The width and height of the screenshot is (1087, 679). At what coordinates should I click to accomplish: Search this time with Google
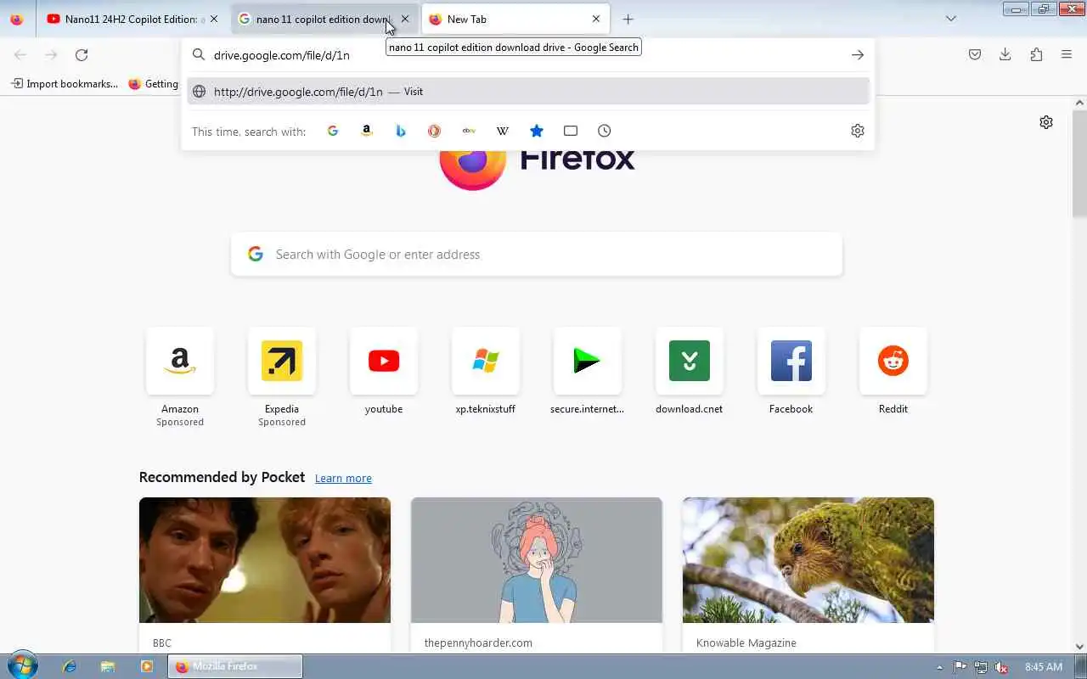pyautogui.click(x=333, y=131)
